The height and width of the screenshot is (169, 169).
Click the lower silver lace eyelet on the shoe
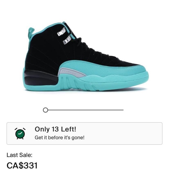pos(67,40)
